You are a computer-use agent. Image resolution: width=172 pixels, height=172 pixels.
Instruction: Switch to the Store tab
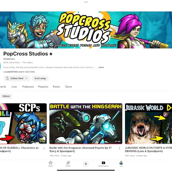click(x=68, y=87)
